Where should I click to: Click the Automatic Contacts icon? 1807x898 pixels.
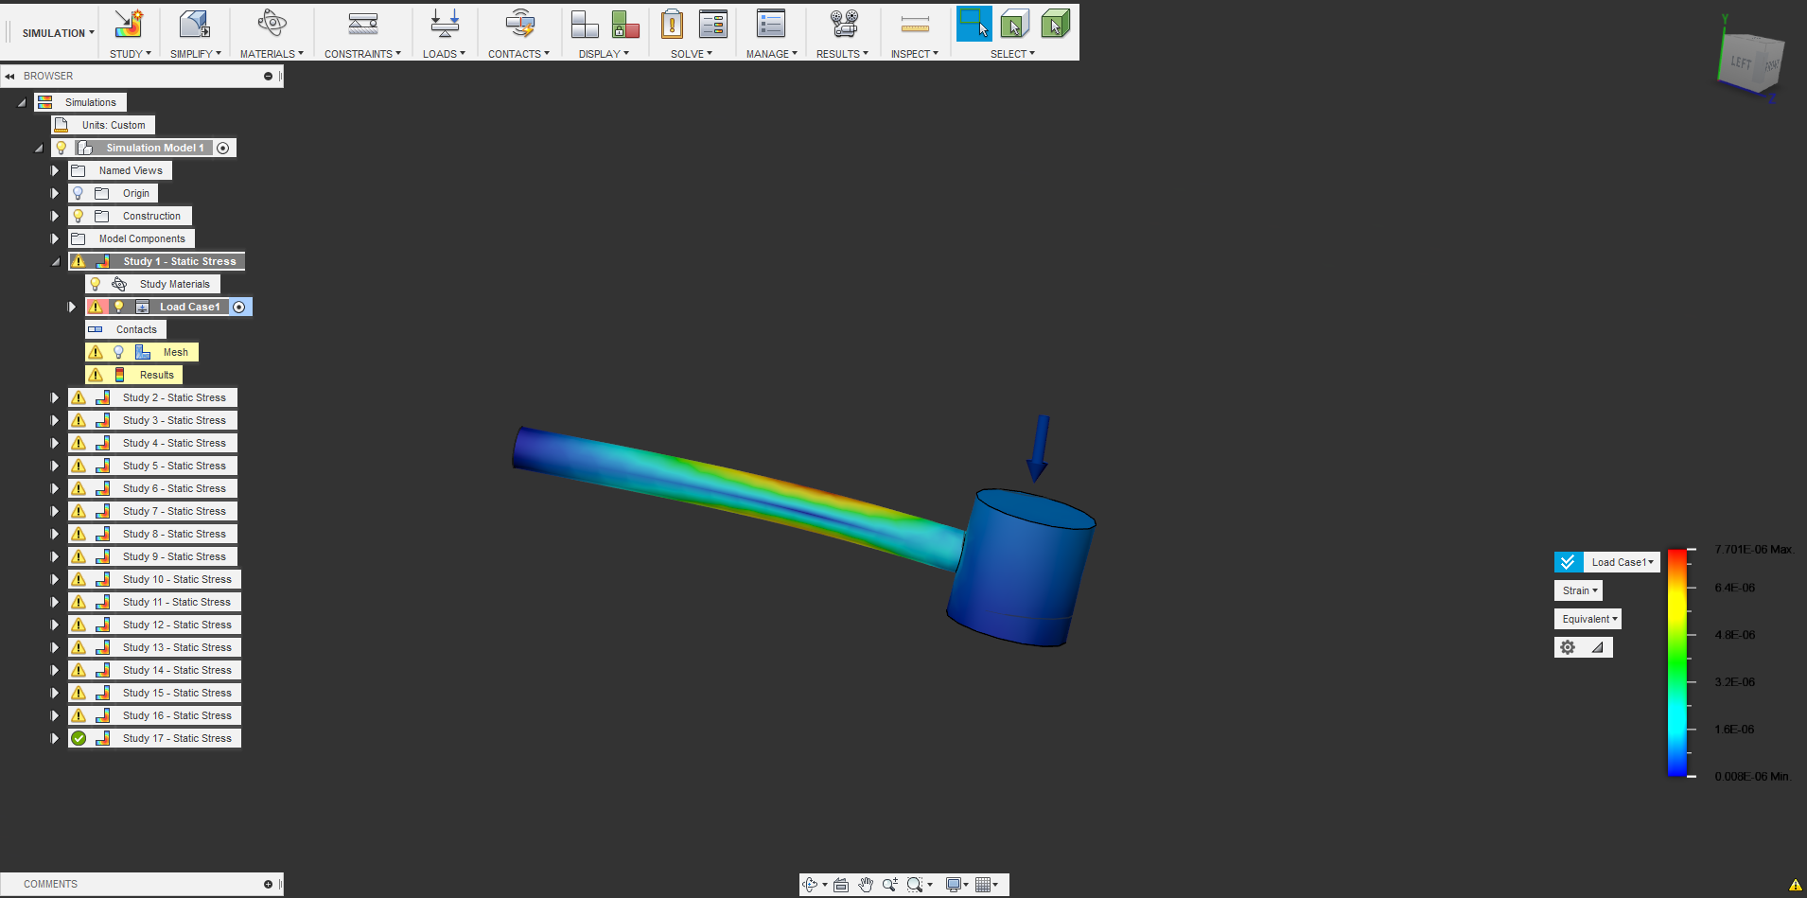pyautogui.click(x=518, y=25)
